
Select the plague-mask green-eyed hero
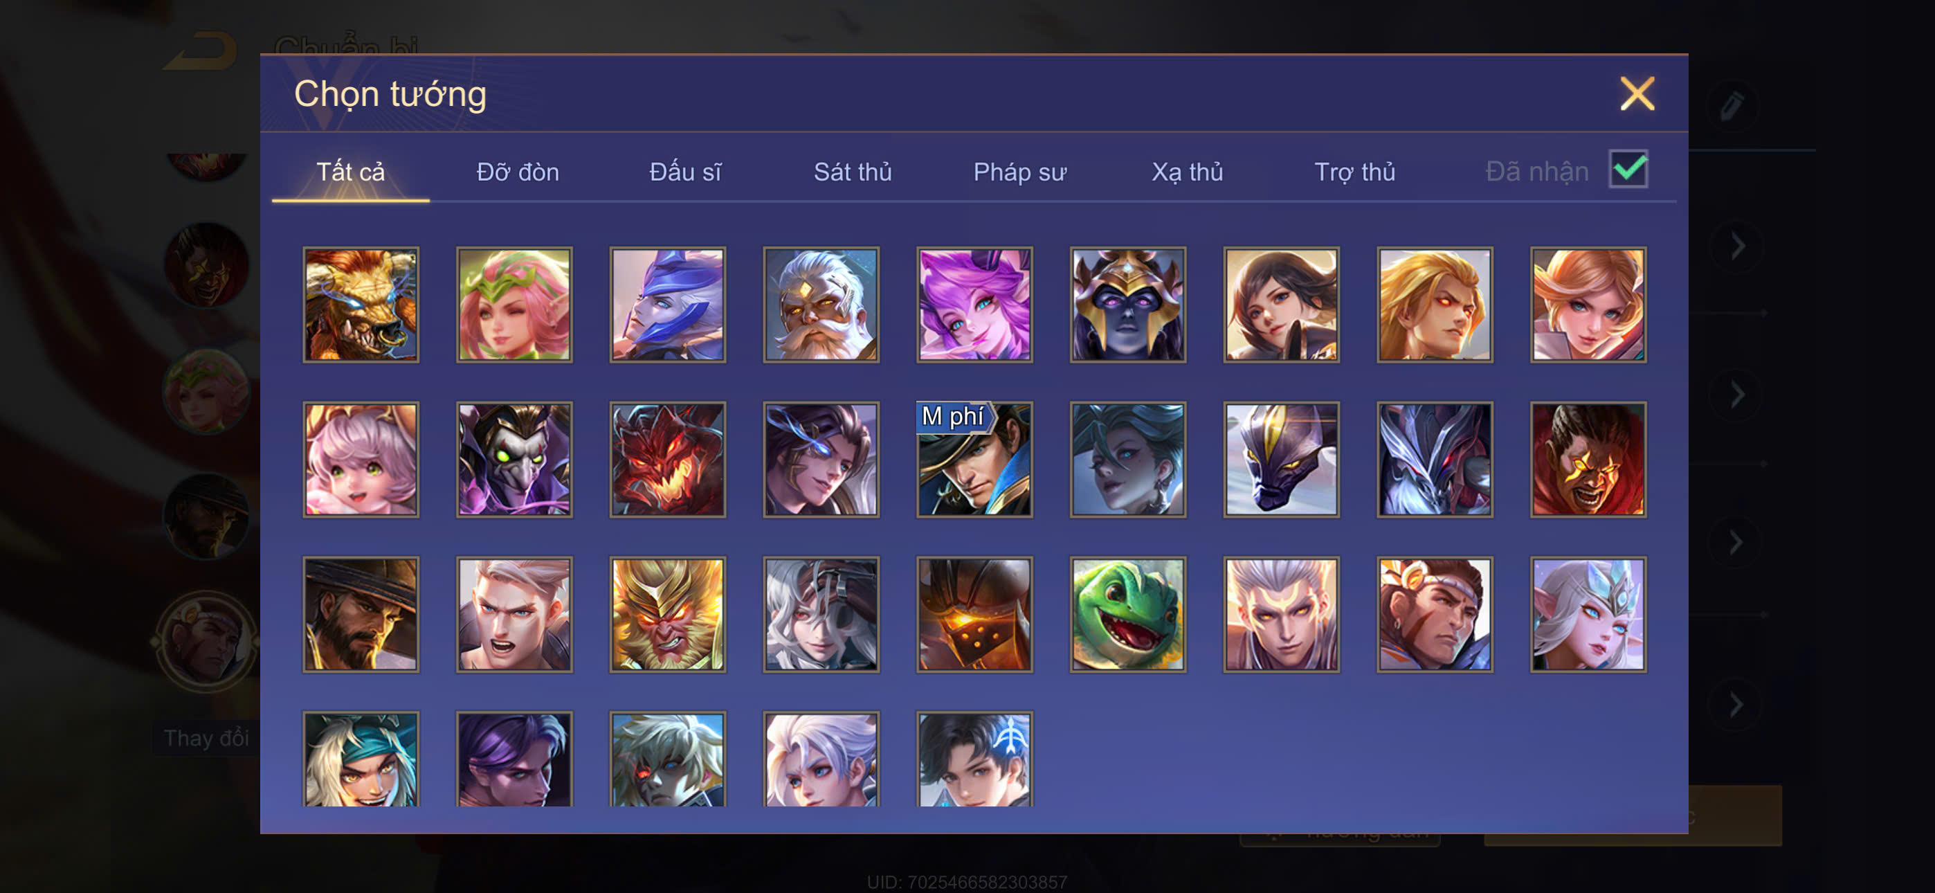click(x=514, y=459)
